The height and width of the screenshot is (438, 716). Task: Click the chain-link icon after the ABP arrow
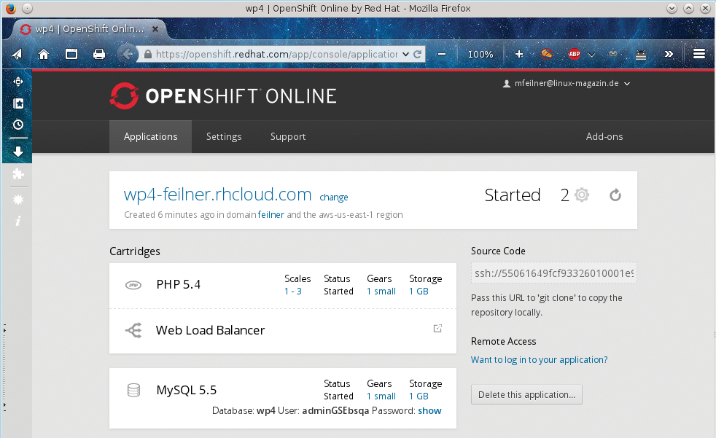tap(613, 54)
